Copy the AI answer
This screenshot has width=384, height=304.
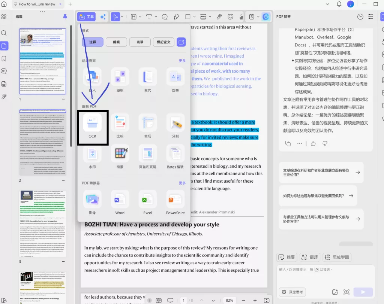[x=288, y=143]
